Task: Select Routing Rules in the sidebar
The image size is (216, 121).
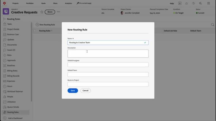Action: (x=16, y=112)
